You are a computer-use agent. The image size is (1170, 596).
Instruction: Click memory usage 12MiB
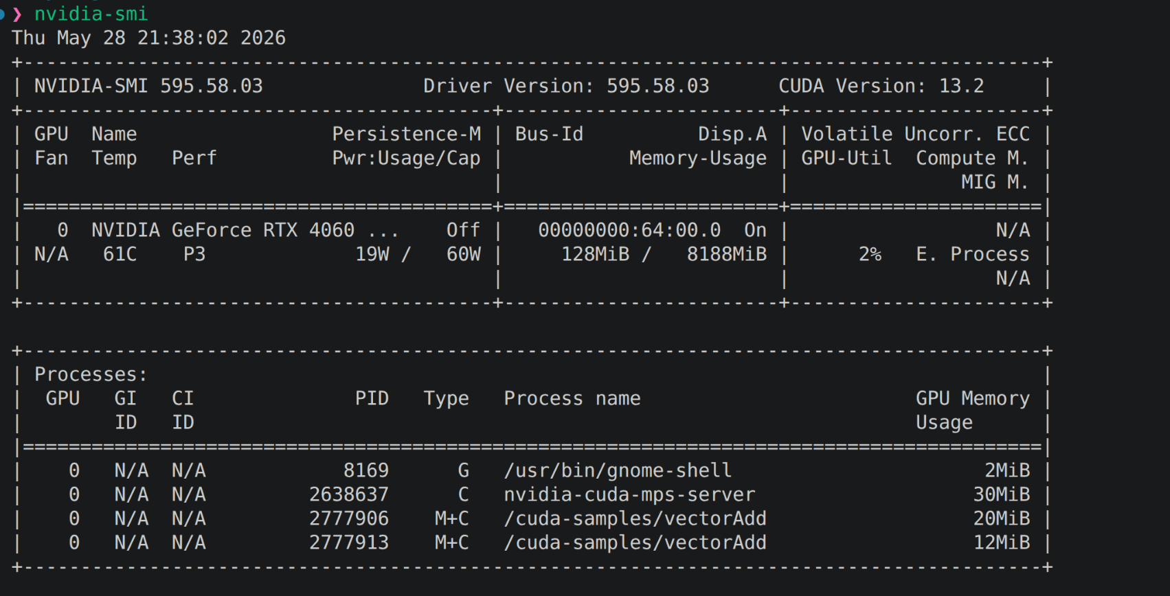click(1002, 542)
